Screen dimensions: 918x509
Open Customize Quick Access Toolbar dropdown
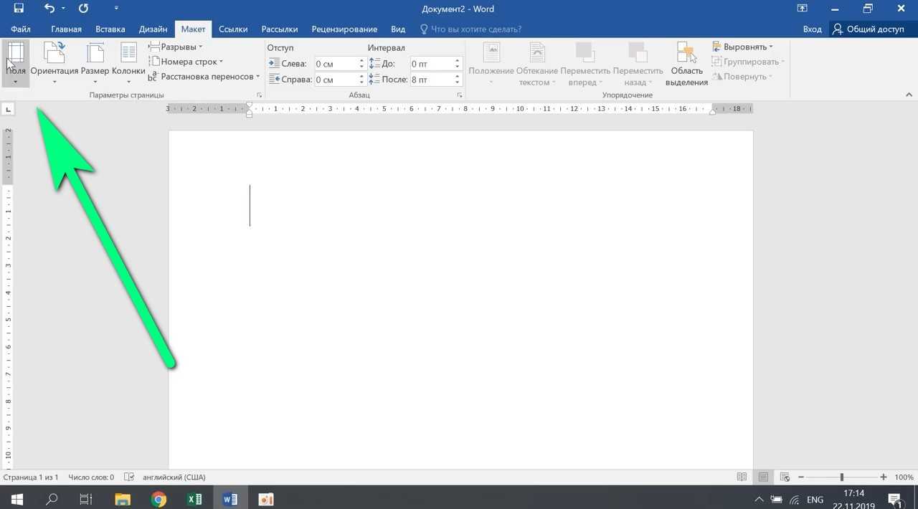tap(116, 9)
